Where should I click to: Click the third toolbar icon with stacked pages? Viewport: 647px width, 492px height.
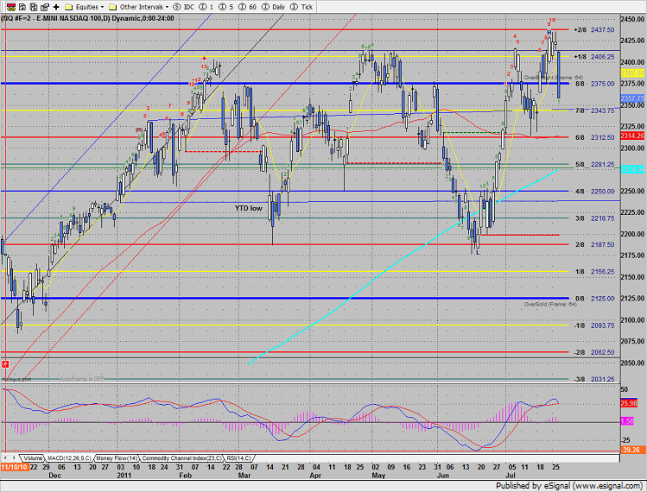(x=34, y=7)
